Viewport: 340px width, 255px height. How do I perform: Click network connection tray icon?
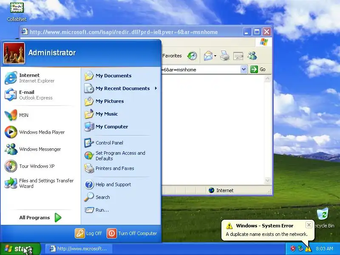300,249
